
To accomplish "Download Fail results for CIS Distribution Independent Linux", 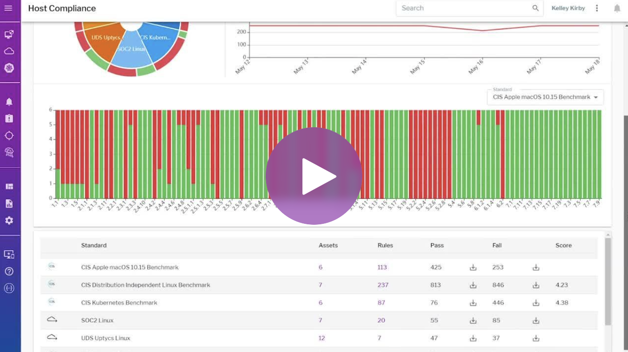I will (x=536, y=285).
